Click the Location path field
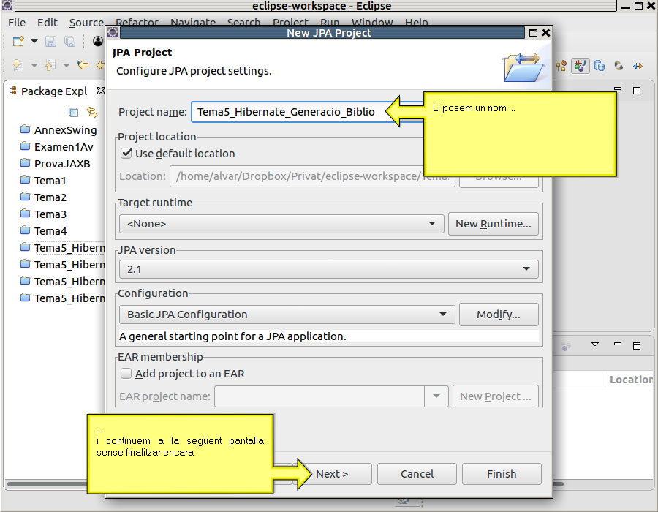The width and height of the screenshot is (658, 512). point(312,176)
